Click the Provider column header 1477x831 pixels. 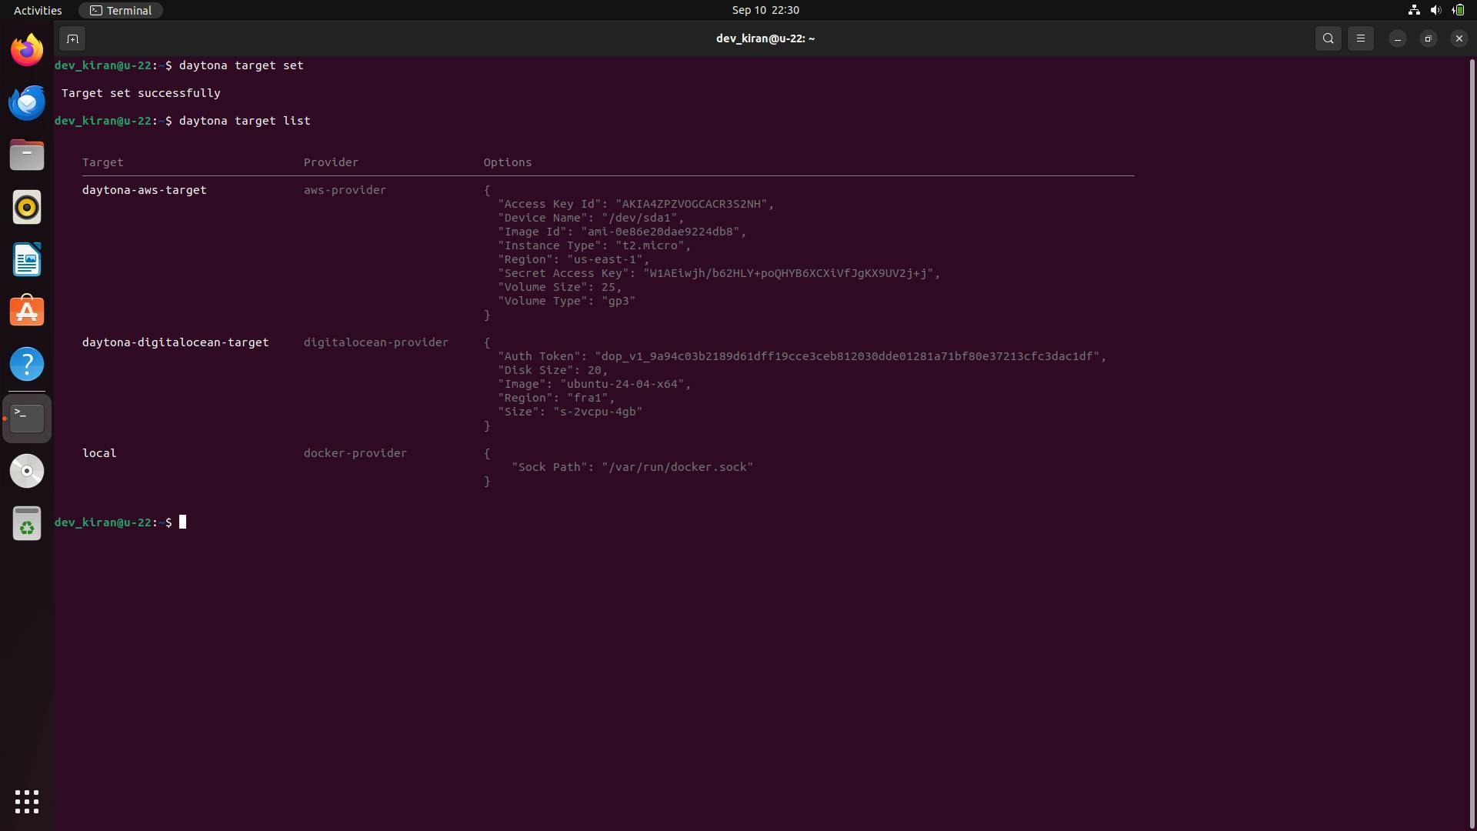(331, 162)
